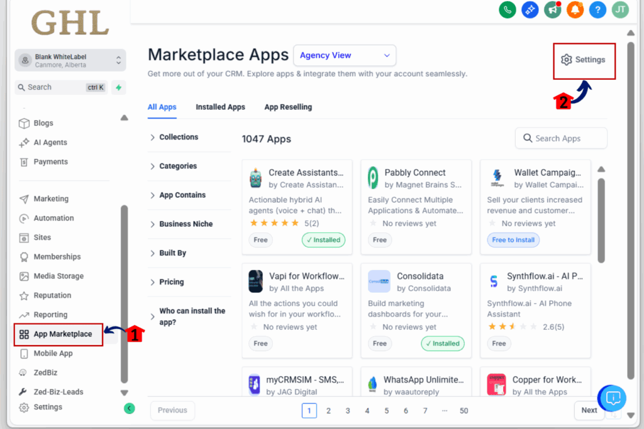Click the Marketplace Settings button

pyautogui.click(x=583, y=60)
